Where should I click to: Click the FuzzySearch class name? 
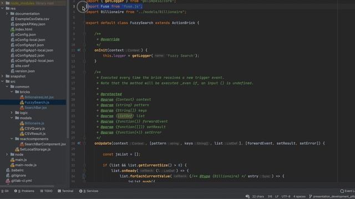point(141,23)
